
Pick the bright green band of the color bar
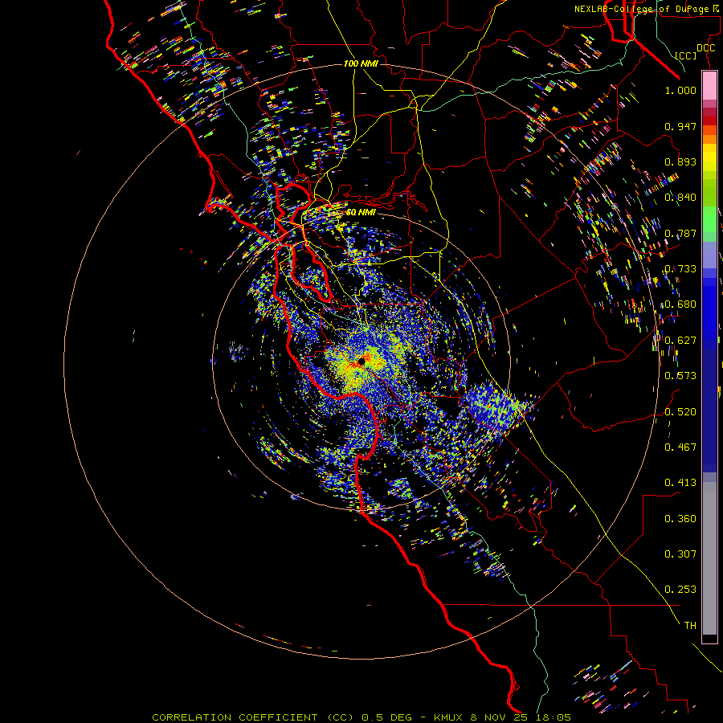(x=709, y=219)
